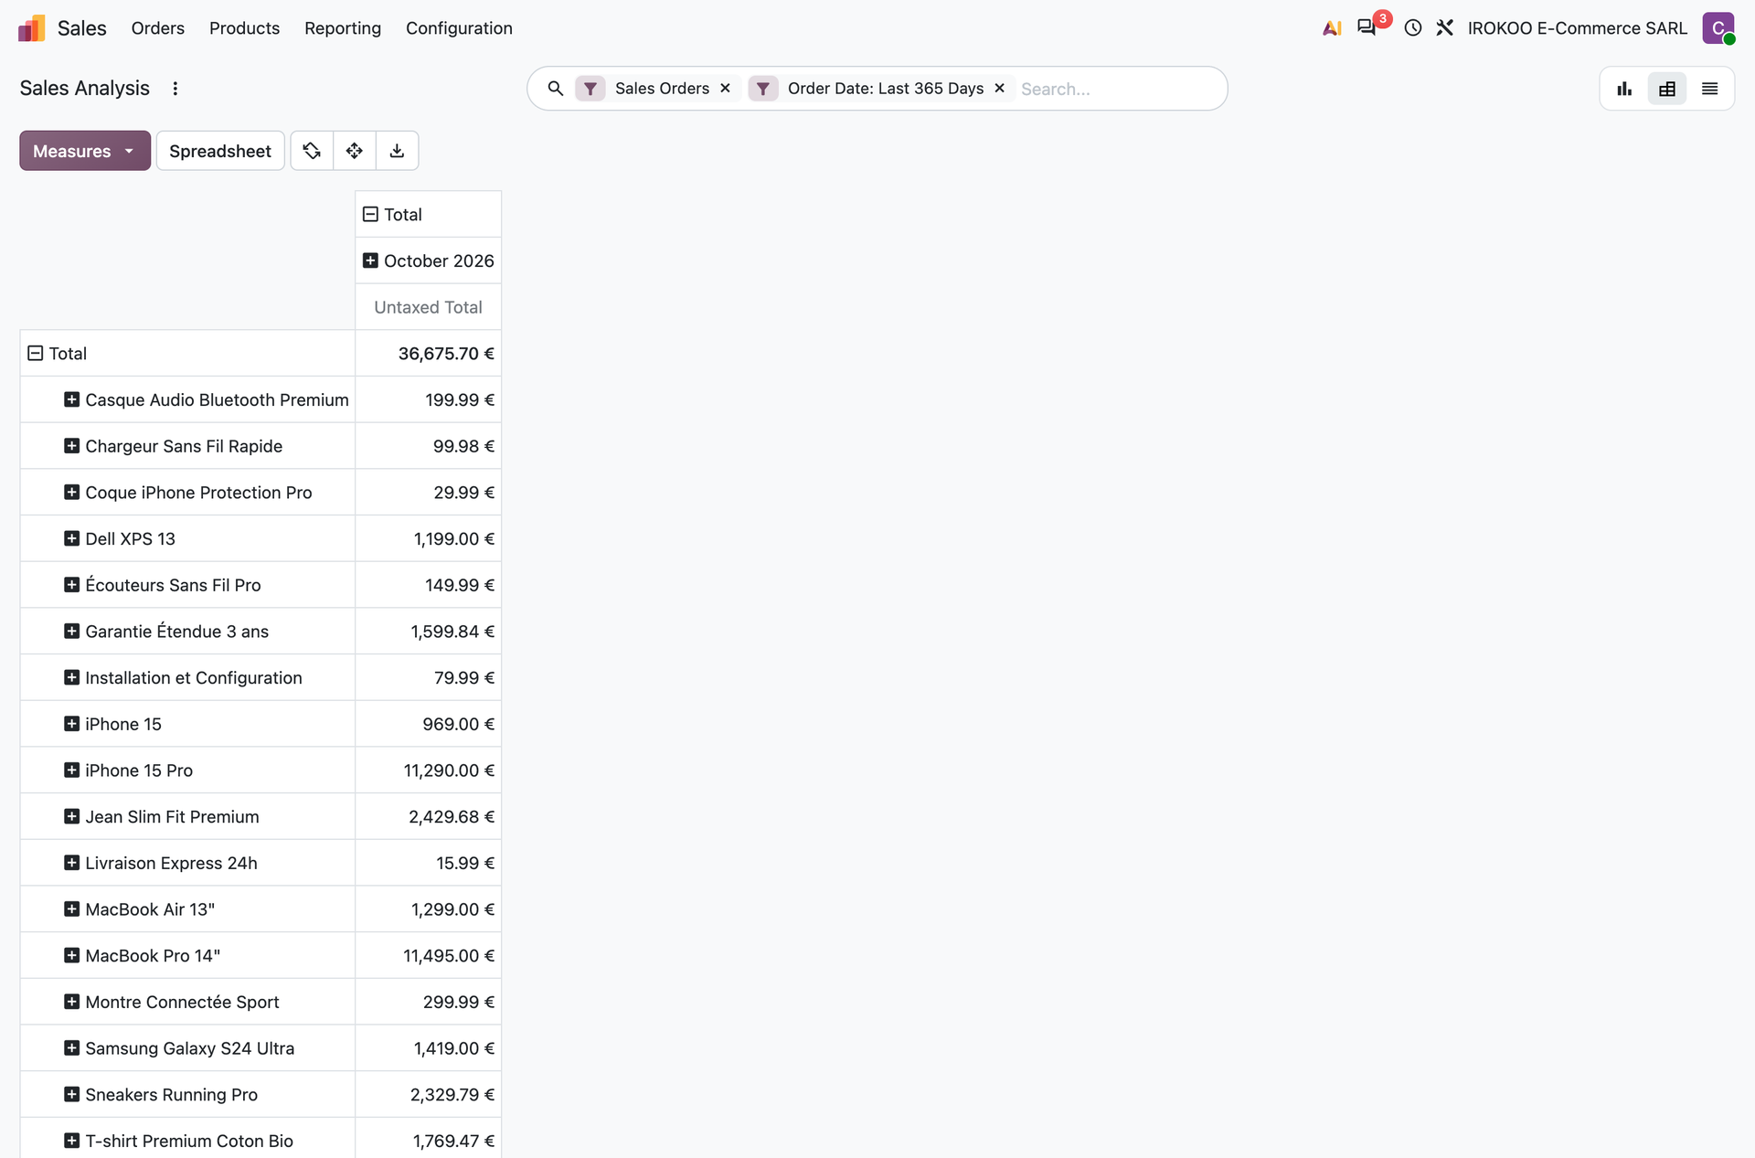Click the expand all icon
Viewport: 1755px width, 1158px height.
[355, 151]
